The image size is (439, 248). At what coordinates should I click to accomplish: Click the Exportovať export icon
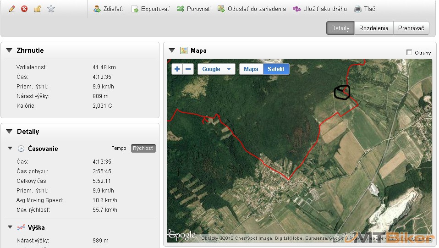pyautogui.click(x=135, y=9)
